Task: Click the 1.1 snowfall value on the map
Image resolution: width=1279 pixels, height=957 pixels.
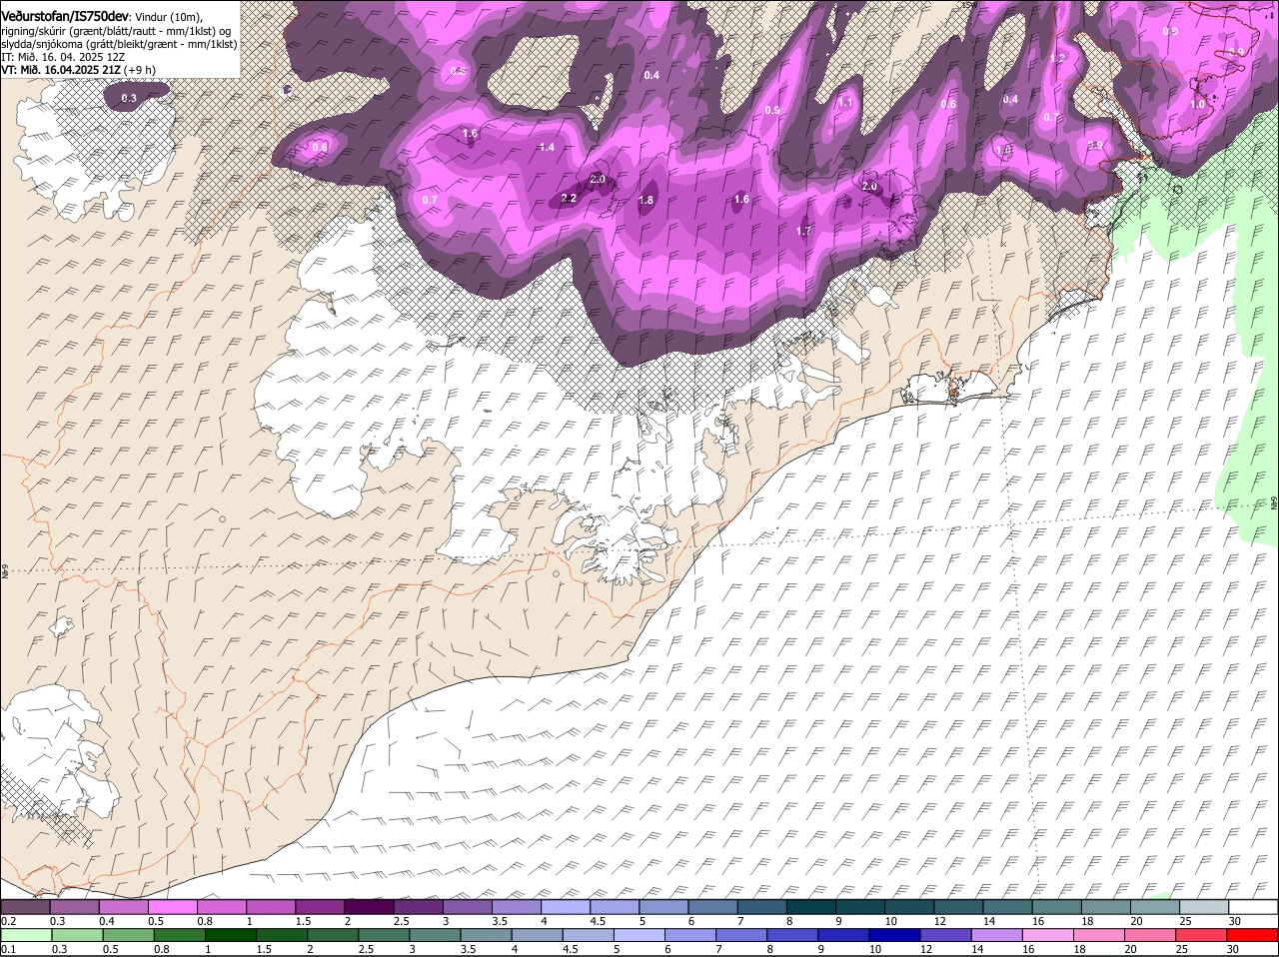Action: pos(845,102)
